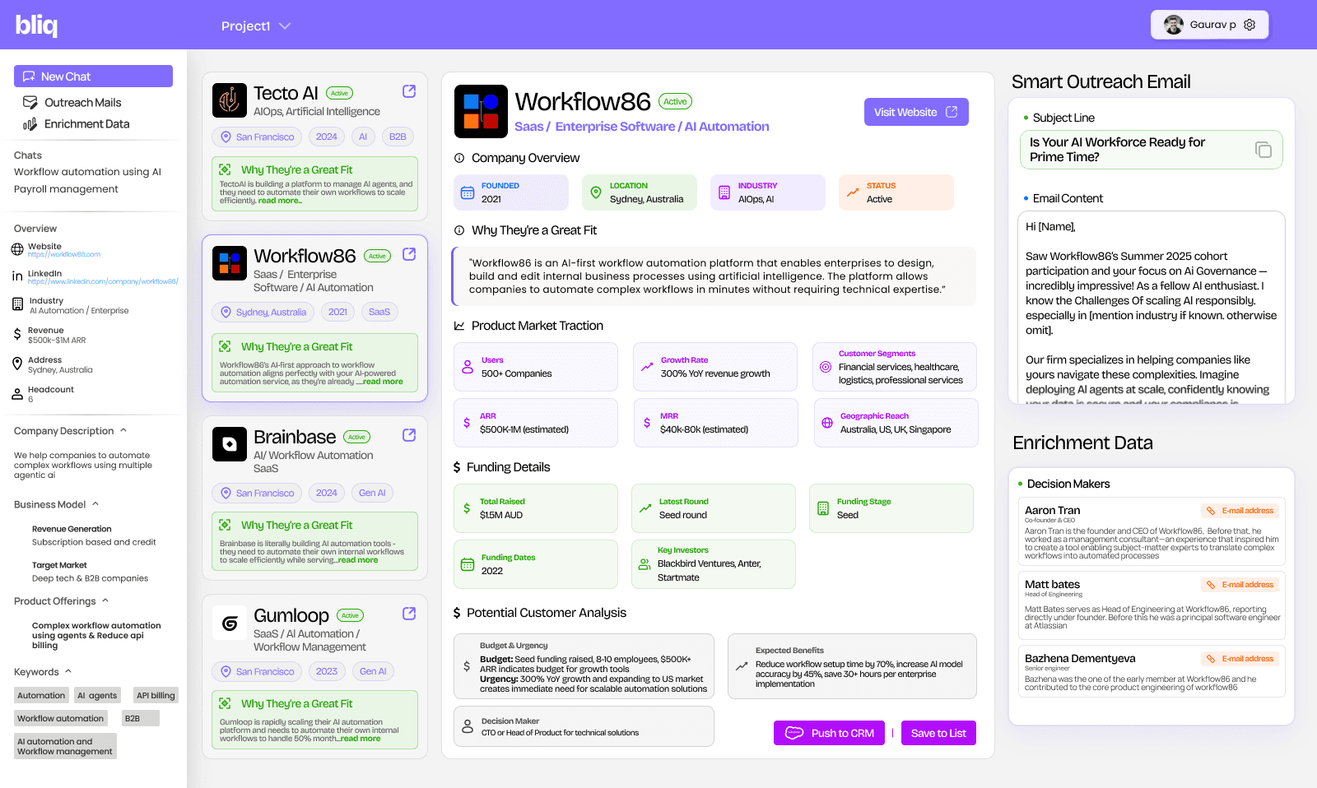The height and width of the screenshot is (788, 1317).
Task: Push Workflow86 to CRM
Action: coord(829,733)
